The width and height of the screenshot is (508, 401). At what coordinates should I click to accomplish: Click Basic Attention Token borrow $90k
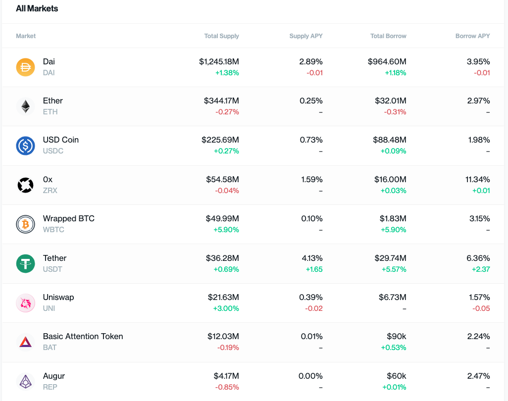click(x=397, y=337)
